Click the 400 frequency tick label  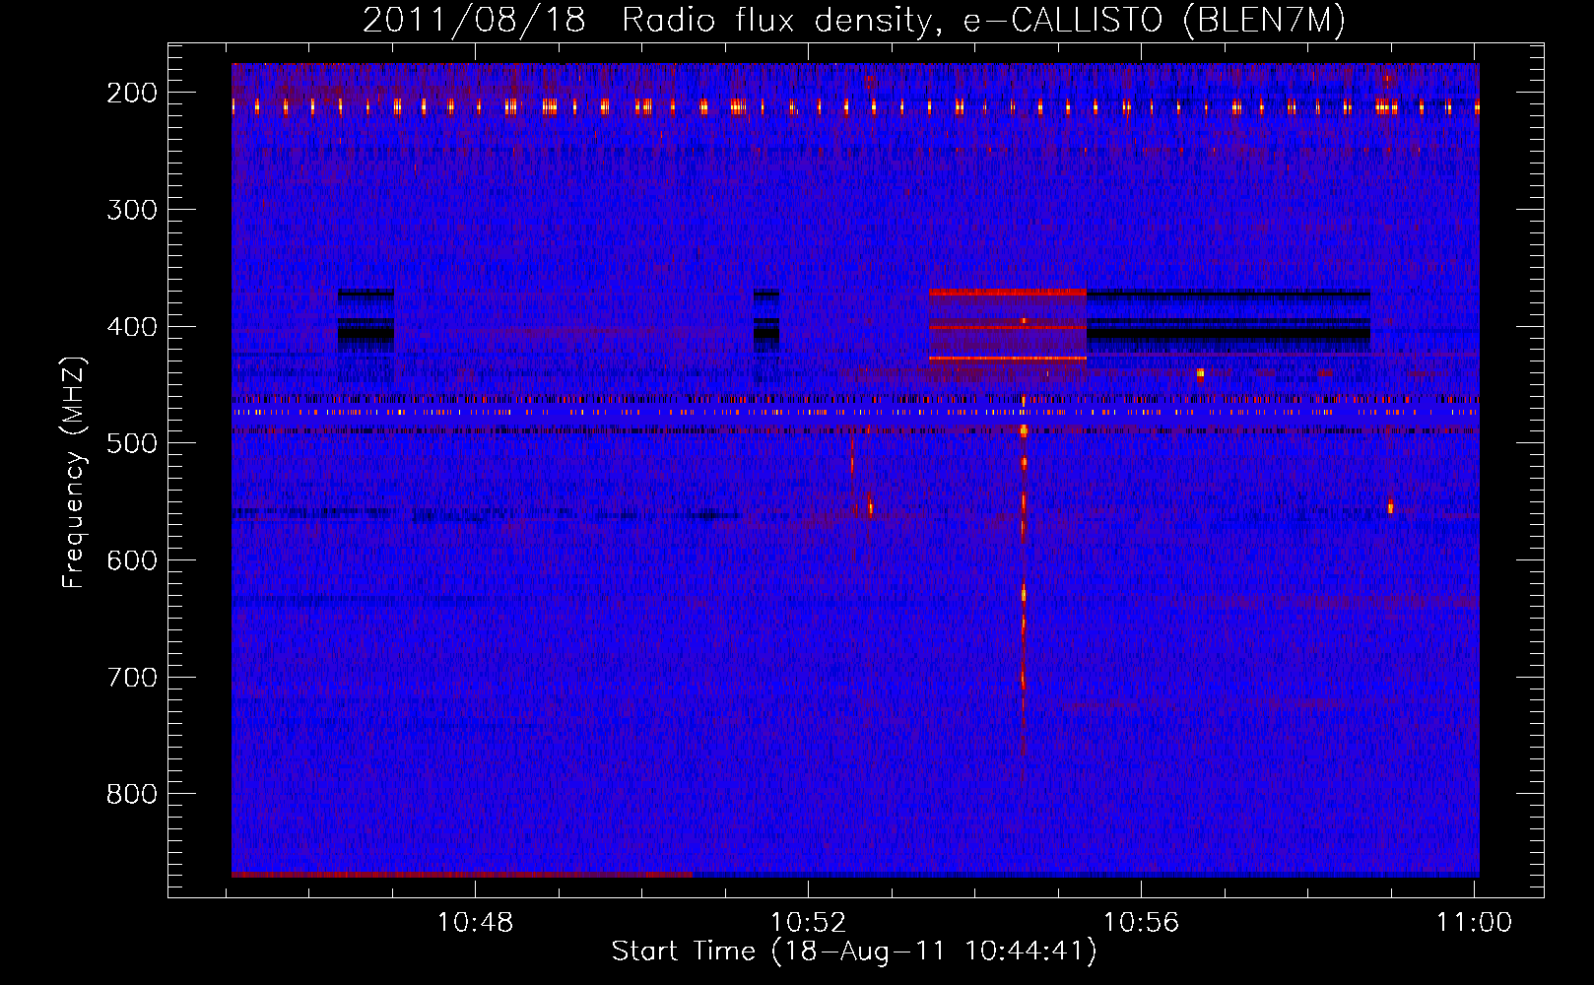pyautogui.click(x=132, y=327)
